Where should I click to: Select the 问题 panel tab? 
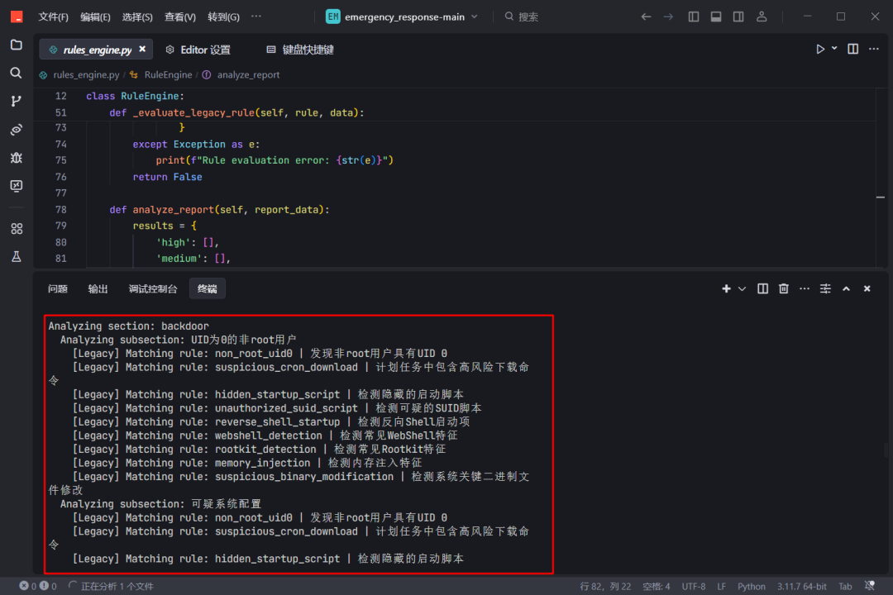[58, 288]
